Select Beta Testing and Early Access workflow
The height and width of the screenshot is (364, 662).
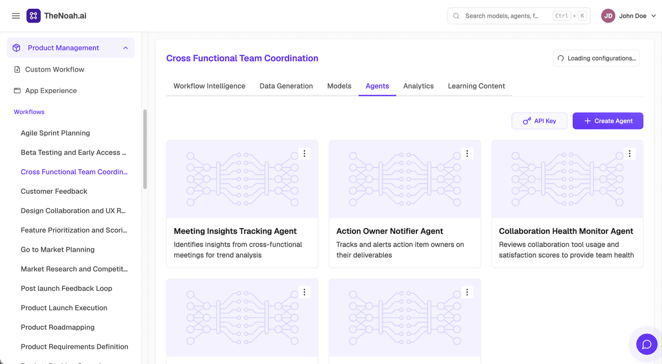74,153
